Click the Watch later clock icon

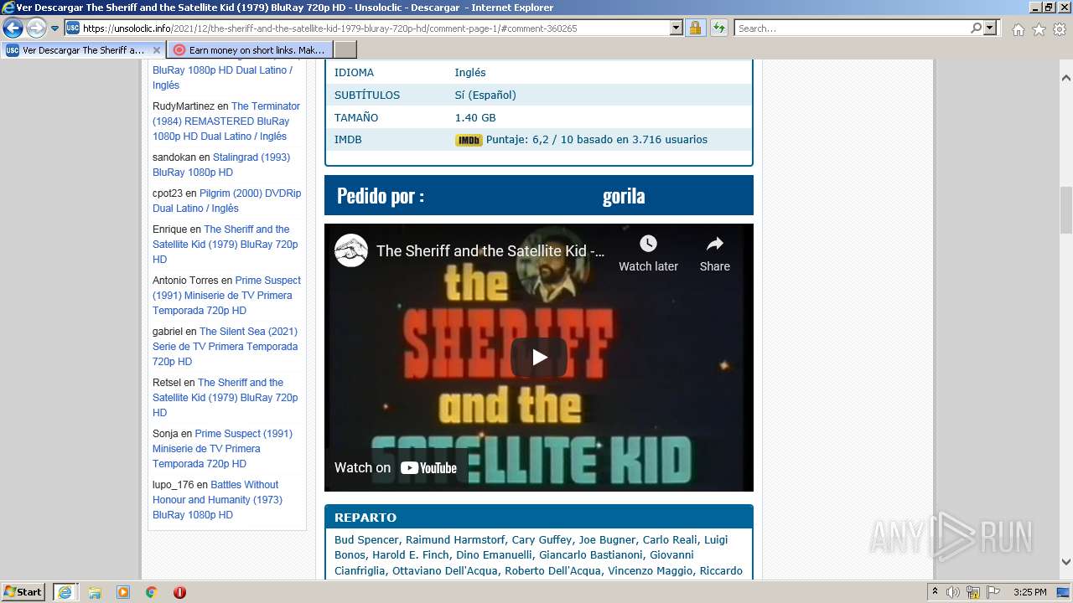pyautogui.click(x=648, y=244)
